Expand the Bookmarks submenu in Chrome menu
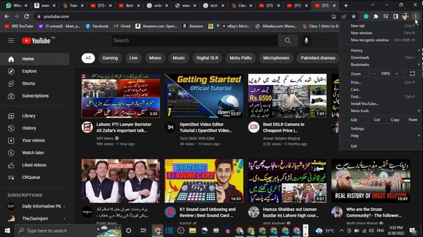 (x=381, y=65)
